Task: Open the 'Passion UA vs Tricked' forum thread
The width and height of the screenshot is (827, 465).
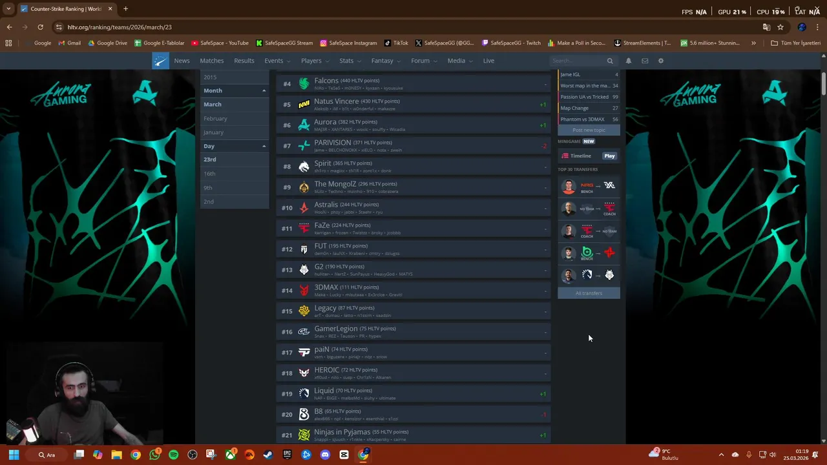Action: tap(589, 97)
